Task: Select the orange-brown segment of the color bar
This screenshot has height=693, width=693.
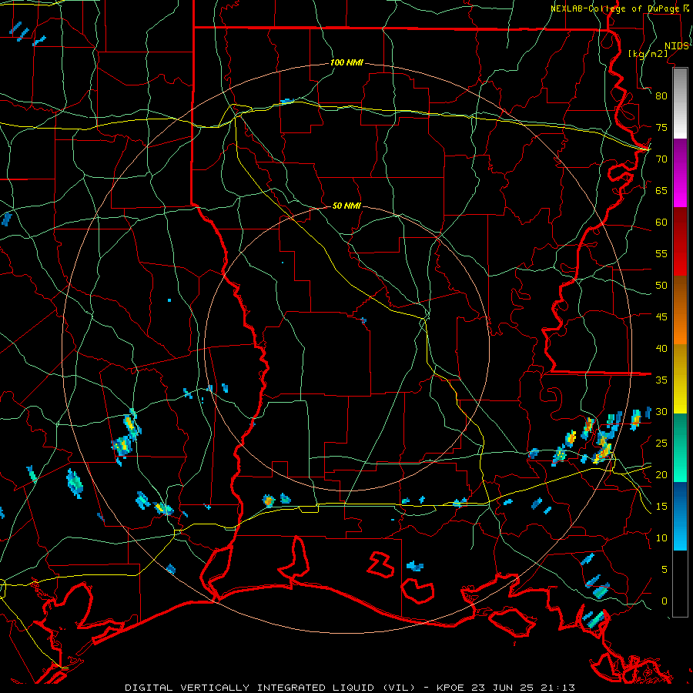Action: pos(680,310)
